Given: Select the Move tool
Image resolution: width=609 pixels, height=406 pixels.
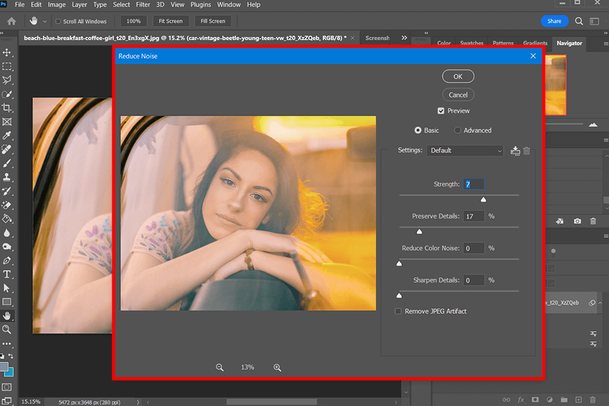Looking at the screenshot, I should (x=6, y=53).
